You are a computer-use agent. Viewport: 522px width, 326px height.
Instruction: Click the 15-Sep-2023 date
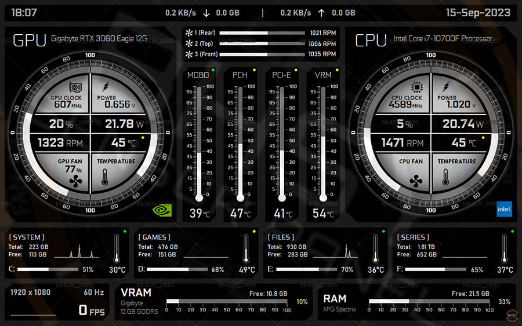(x=478, y=13)
